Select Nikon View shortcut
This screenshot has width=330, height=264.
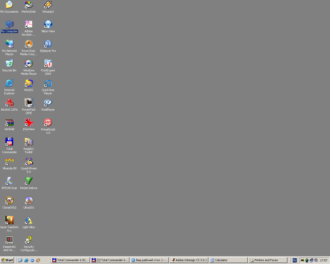pos(48,27)
